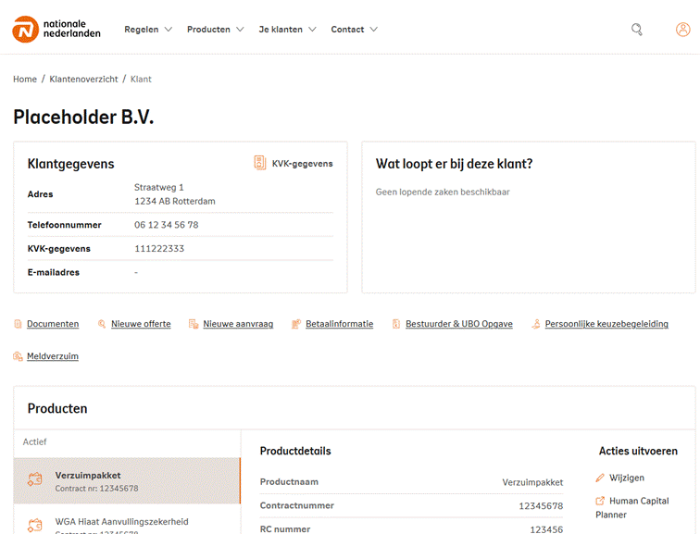Expand the Contact menu chevron
The width and height of the screenshot is (700, 534).
point(374,30)
